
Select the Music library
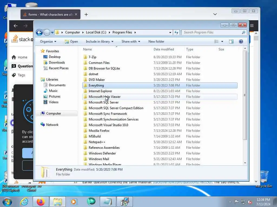click(53, 91)
